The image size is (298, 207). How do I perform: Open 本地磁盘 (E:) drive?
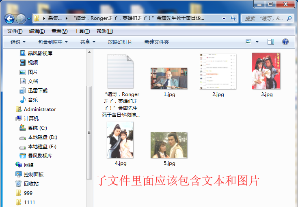click(38, 147)
